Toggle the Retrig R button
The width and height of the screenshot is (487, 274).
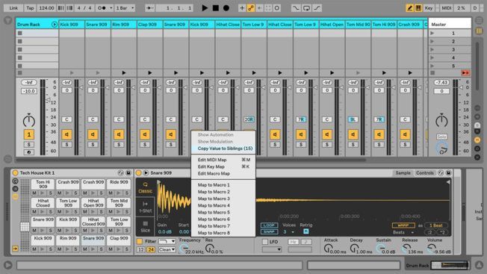tap(305, 231)
